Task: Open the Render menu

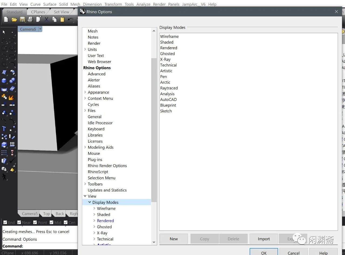Action: (x=159, y=4)
